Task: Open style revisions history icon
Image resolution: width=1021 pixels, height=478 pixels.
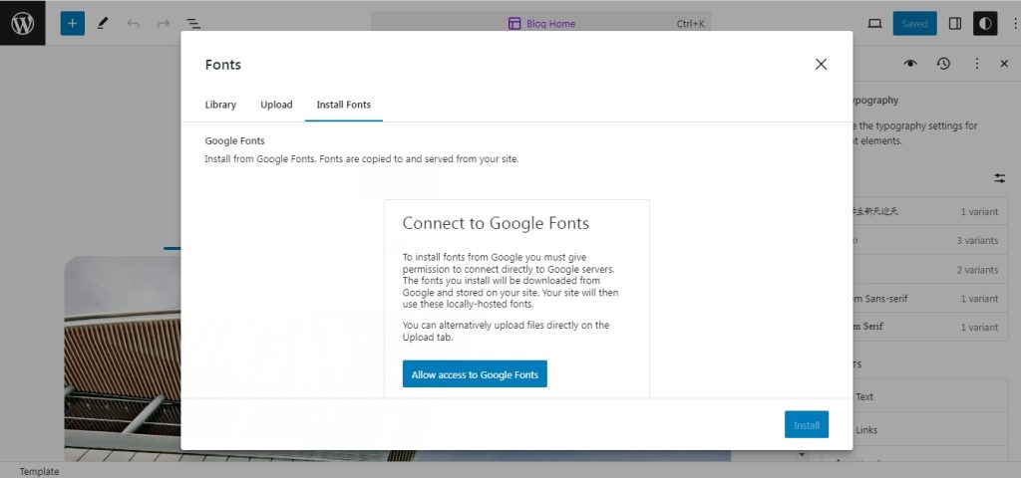Action: pyautogui.click(x=943, y=63)
